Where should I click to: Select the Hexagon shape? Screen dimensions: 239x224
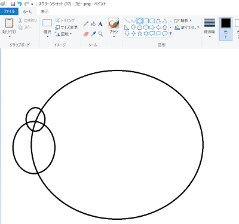pos(146,27)
